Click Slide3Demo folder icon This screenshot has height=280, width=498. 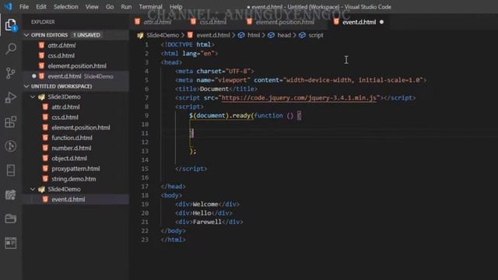(x=41, y=96)
